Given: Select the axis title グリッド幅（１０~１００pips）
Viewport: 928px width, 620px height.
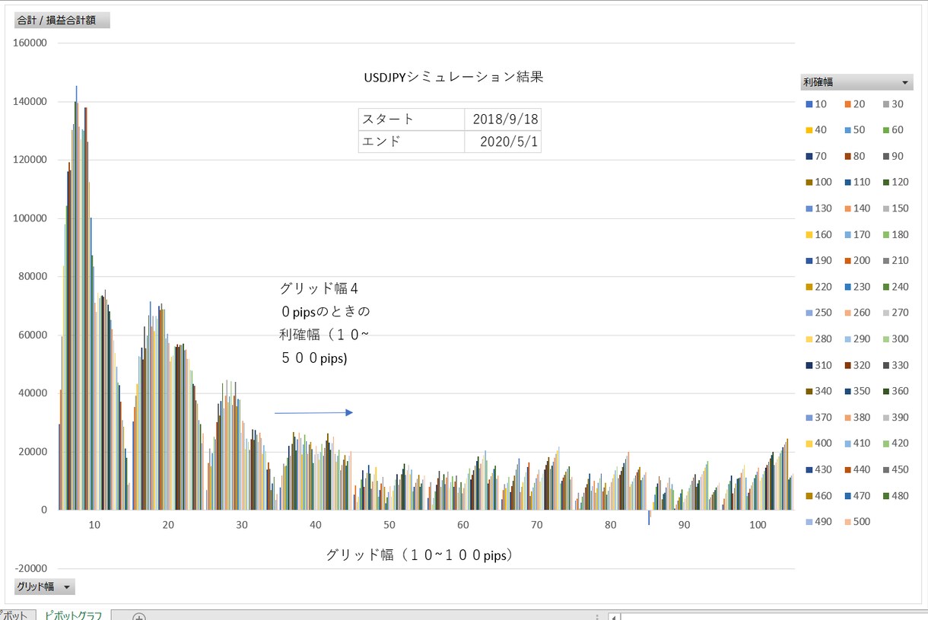Looking at the screenshot, I should coord(421,555).
